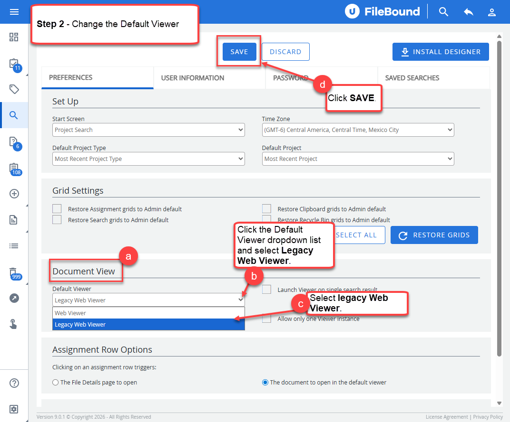510x422 pixels.
Task: Open the Start Screen dropdown
Action: tap(148, 130)
